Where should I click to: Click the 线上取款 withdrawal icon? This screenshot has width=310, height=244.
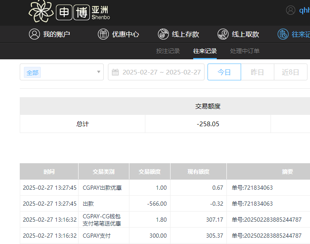click(x=223, y=34)
